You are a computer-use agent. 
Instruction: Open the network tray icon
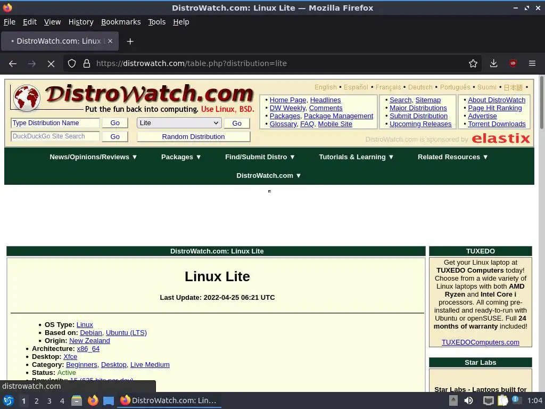pos(489,400)
